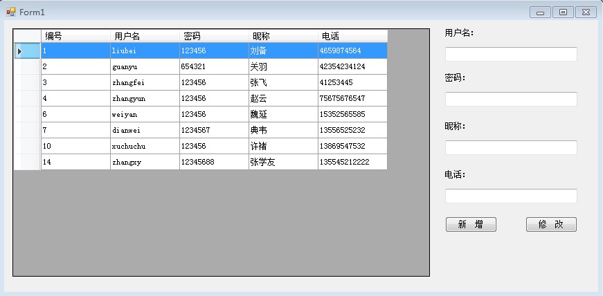Select ID cell '6'

[x=75, y=115]
